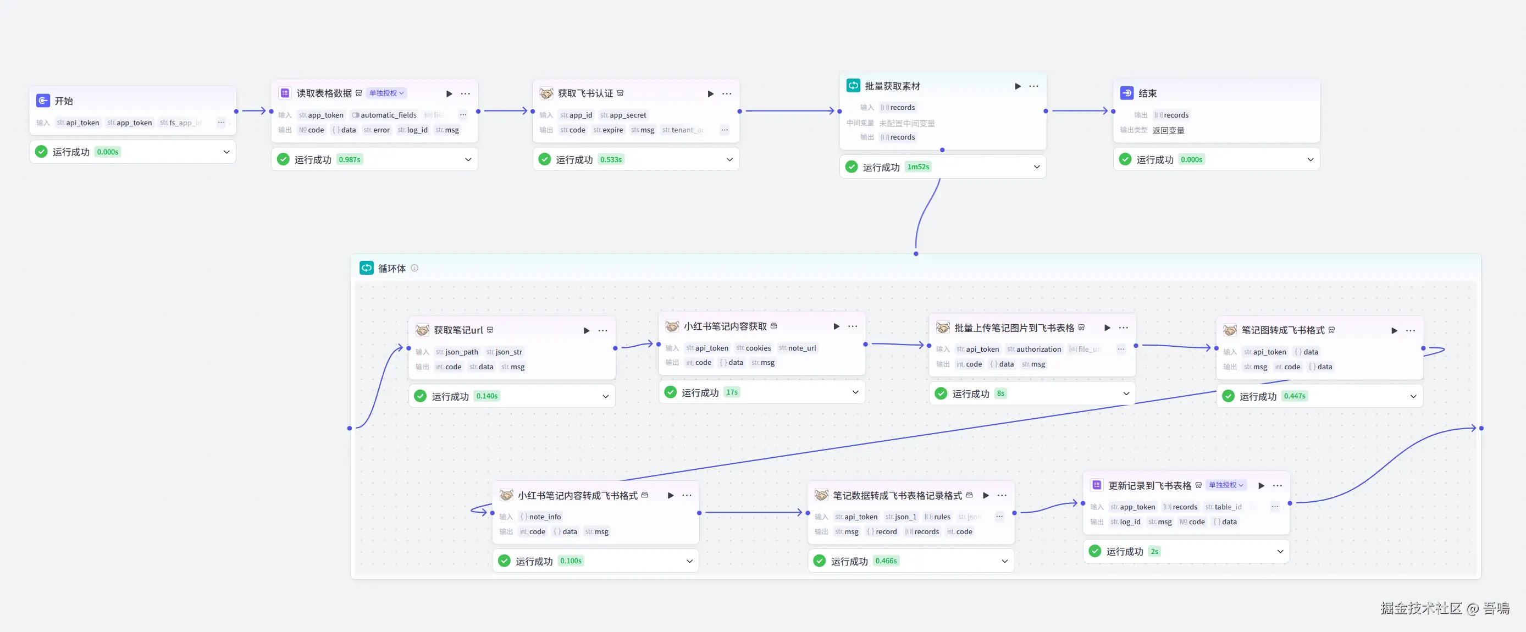The height and width of the screenshot is (632, 1526).
Task: Expand 运行成功 result under 开始 node
Action: point(226,152)
